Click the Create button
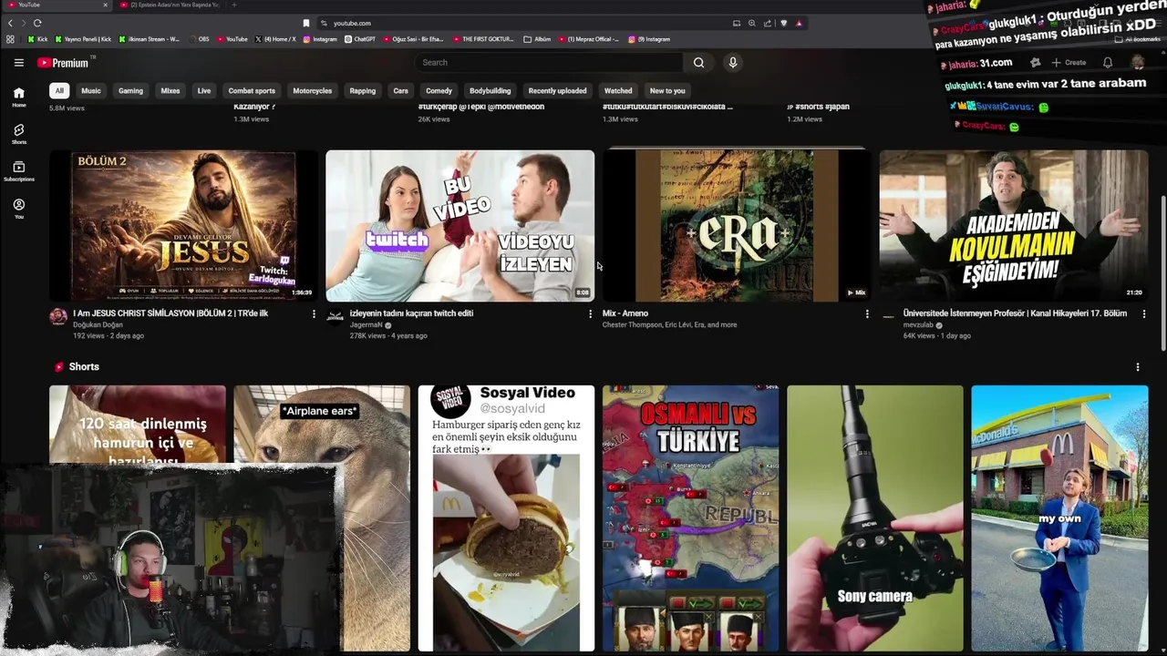The width and height of the screenshot is (1167, 656). click(1069, 63)
